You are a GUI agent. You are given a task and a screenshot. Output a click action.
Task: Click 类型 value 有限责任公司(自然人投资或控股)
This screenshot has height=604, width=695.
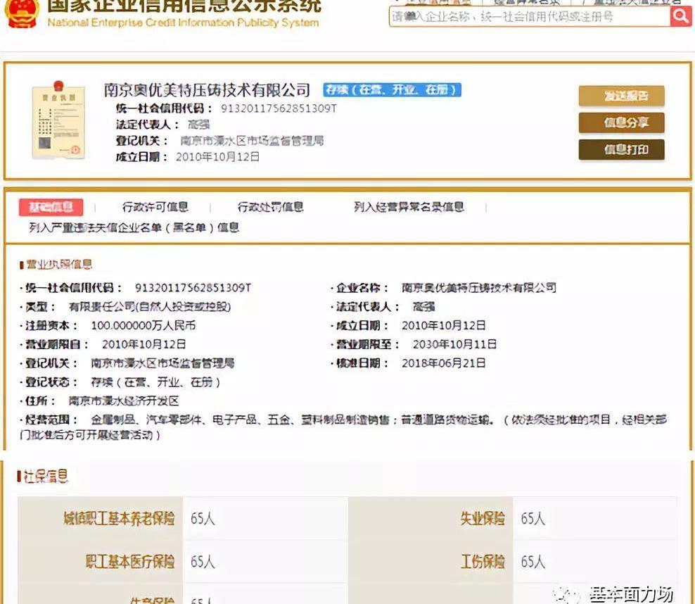149,306
